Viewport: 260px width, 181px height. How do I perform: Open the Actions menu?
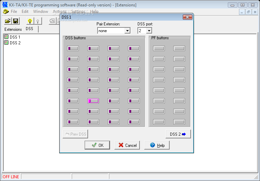point(60,12)
